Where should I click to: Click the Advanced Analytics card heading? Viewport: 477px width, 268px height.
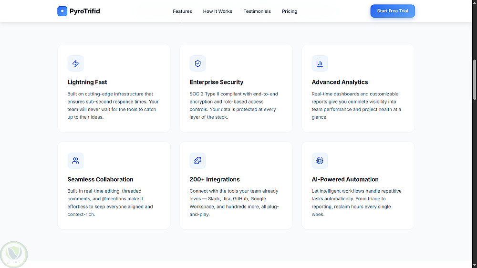pos(340,82)
